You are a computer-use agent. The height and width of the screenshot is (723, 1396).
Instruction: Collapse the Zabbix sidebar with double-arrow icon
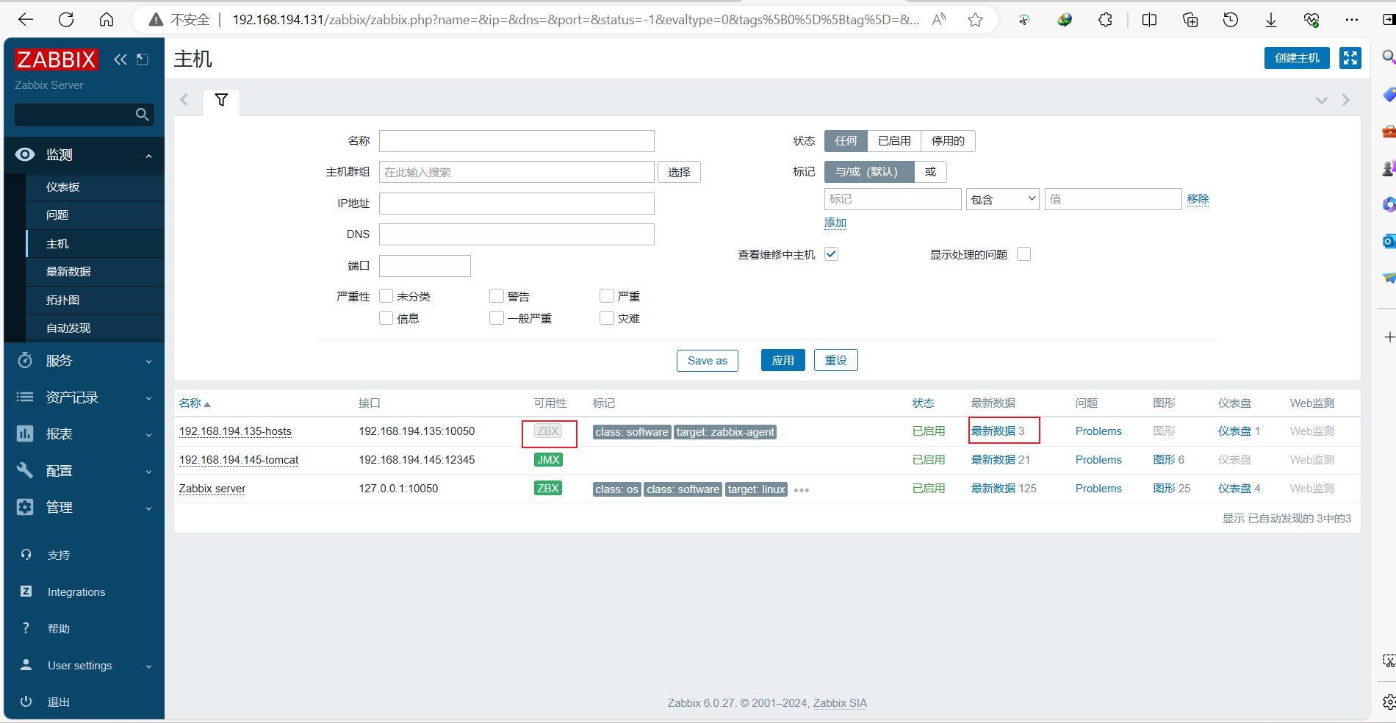pyautogui.click(x=120, y=60)
